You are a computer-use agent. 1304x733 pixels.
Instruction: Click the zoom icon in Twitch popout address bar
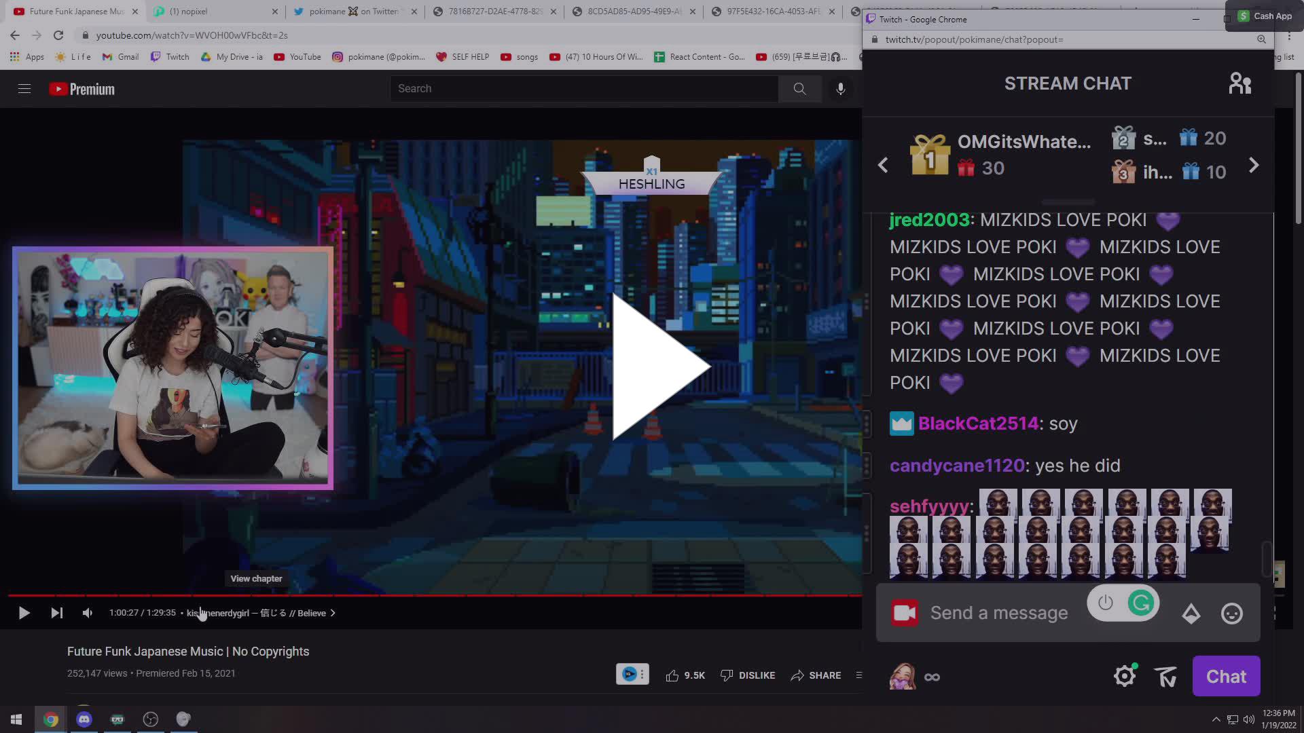[x=1261, y=39]
